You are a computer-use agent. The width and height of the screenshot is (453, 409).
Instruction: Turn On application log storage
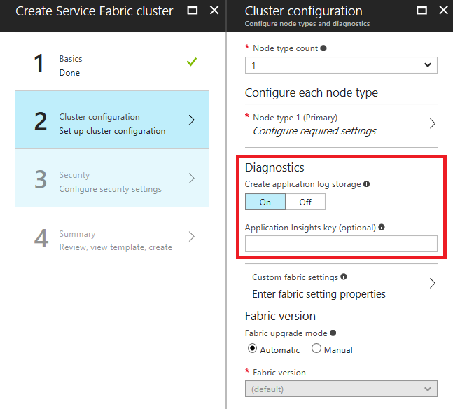pyautogui.click(x=265, y=202)
